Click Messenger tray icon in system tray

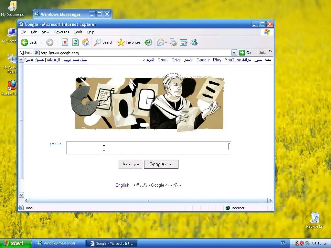pos(296,243)
